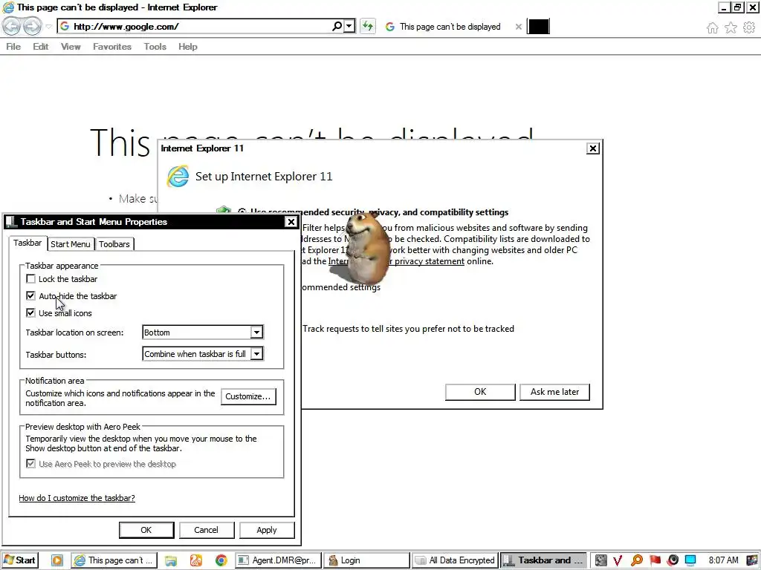Open the dropdown arrow beside the forward button
The image size is (761, 570).
pyautogui.click(x=48, y=27)
